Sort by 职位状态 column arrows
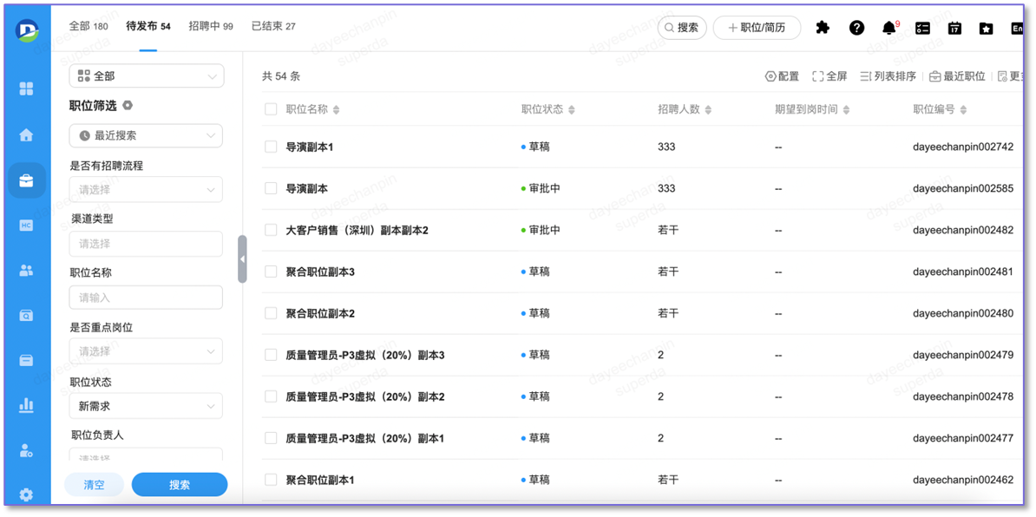Image resolution: width=1036 pixels, height=517 pixels. coord(572,109)
